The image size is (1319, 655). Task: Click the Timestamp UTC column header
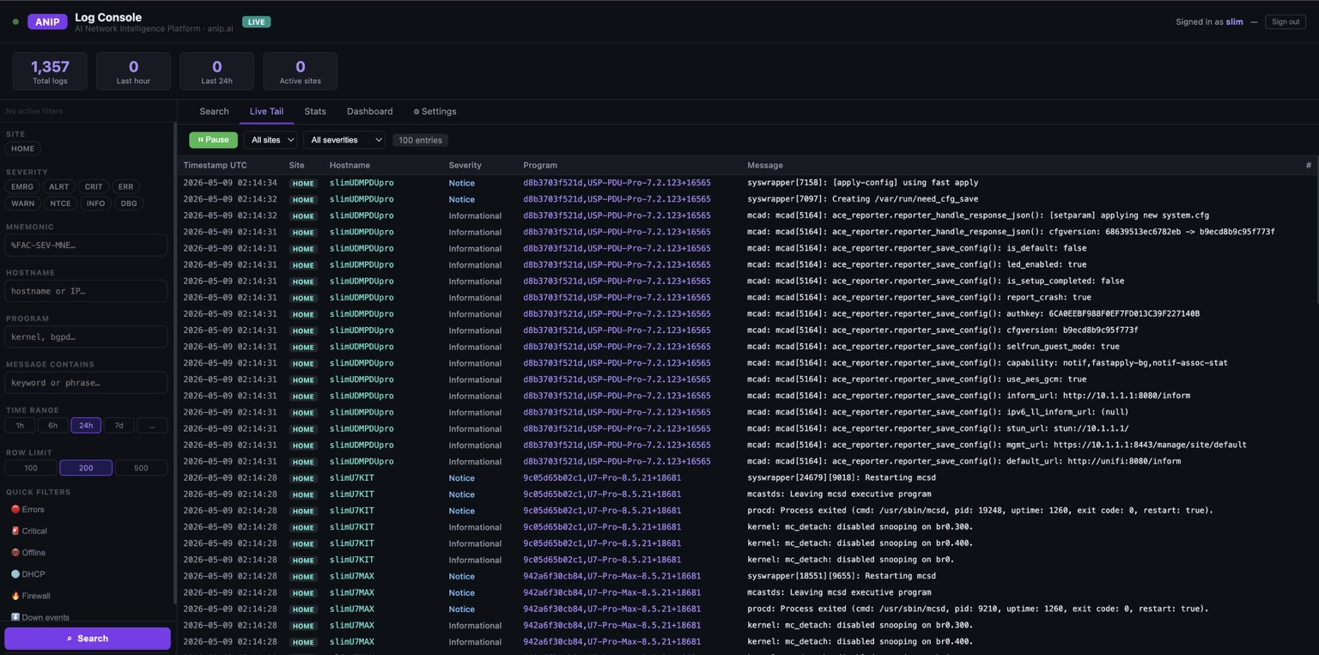point(215,165)
